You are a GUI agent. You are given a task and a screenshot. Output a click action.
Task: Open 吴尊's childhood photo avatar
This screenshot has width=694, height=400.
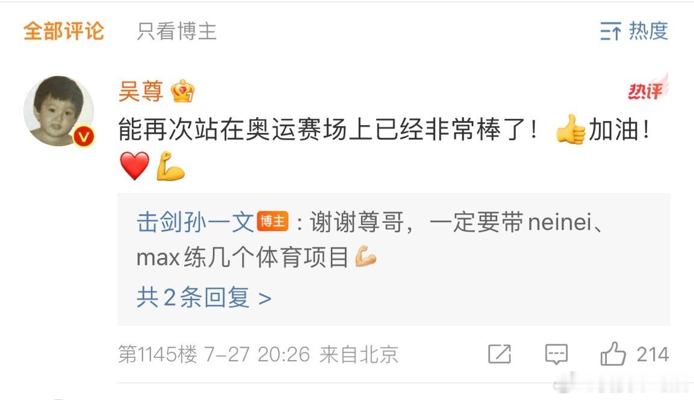point(58,111)
